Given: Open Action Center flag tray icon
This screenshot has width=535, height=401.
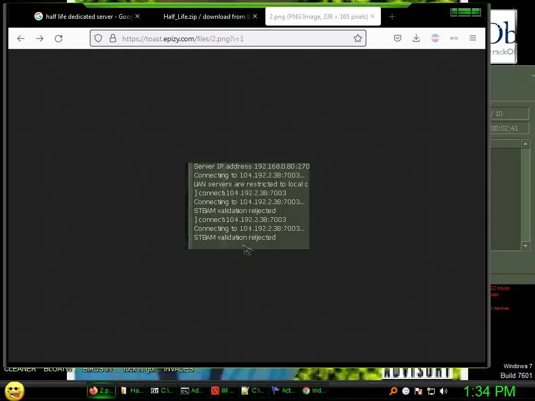Looking at the screenshot, I should tap(418, 391).
